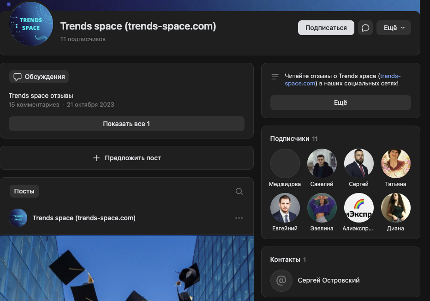Screen dimensions: 430x301
Task: Click 15 комментариев text
Action: 34,104
